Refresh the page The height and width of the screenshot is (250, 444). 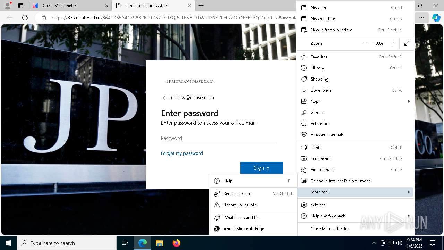coord(25,18)
